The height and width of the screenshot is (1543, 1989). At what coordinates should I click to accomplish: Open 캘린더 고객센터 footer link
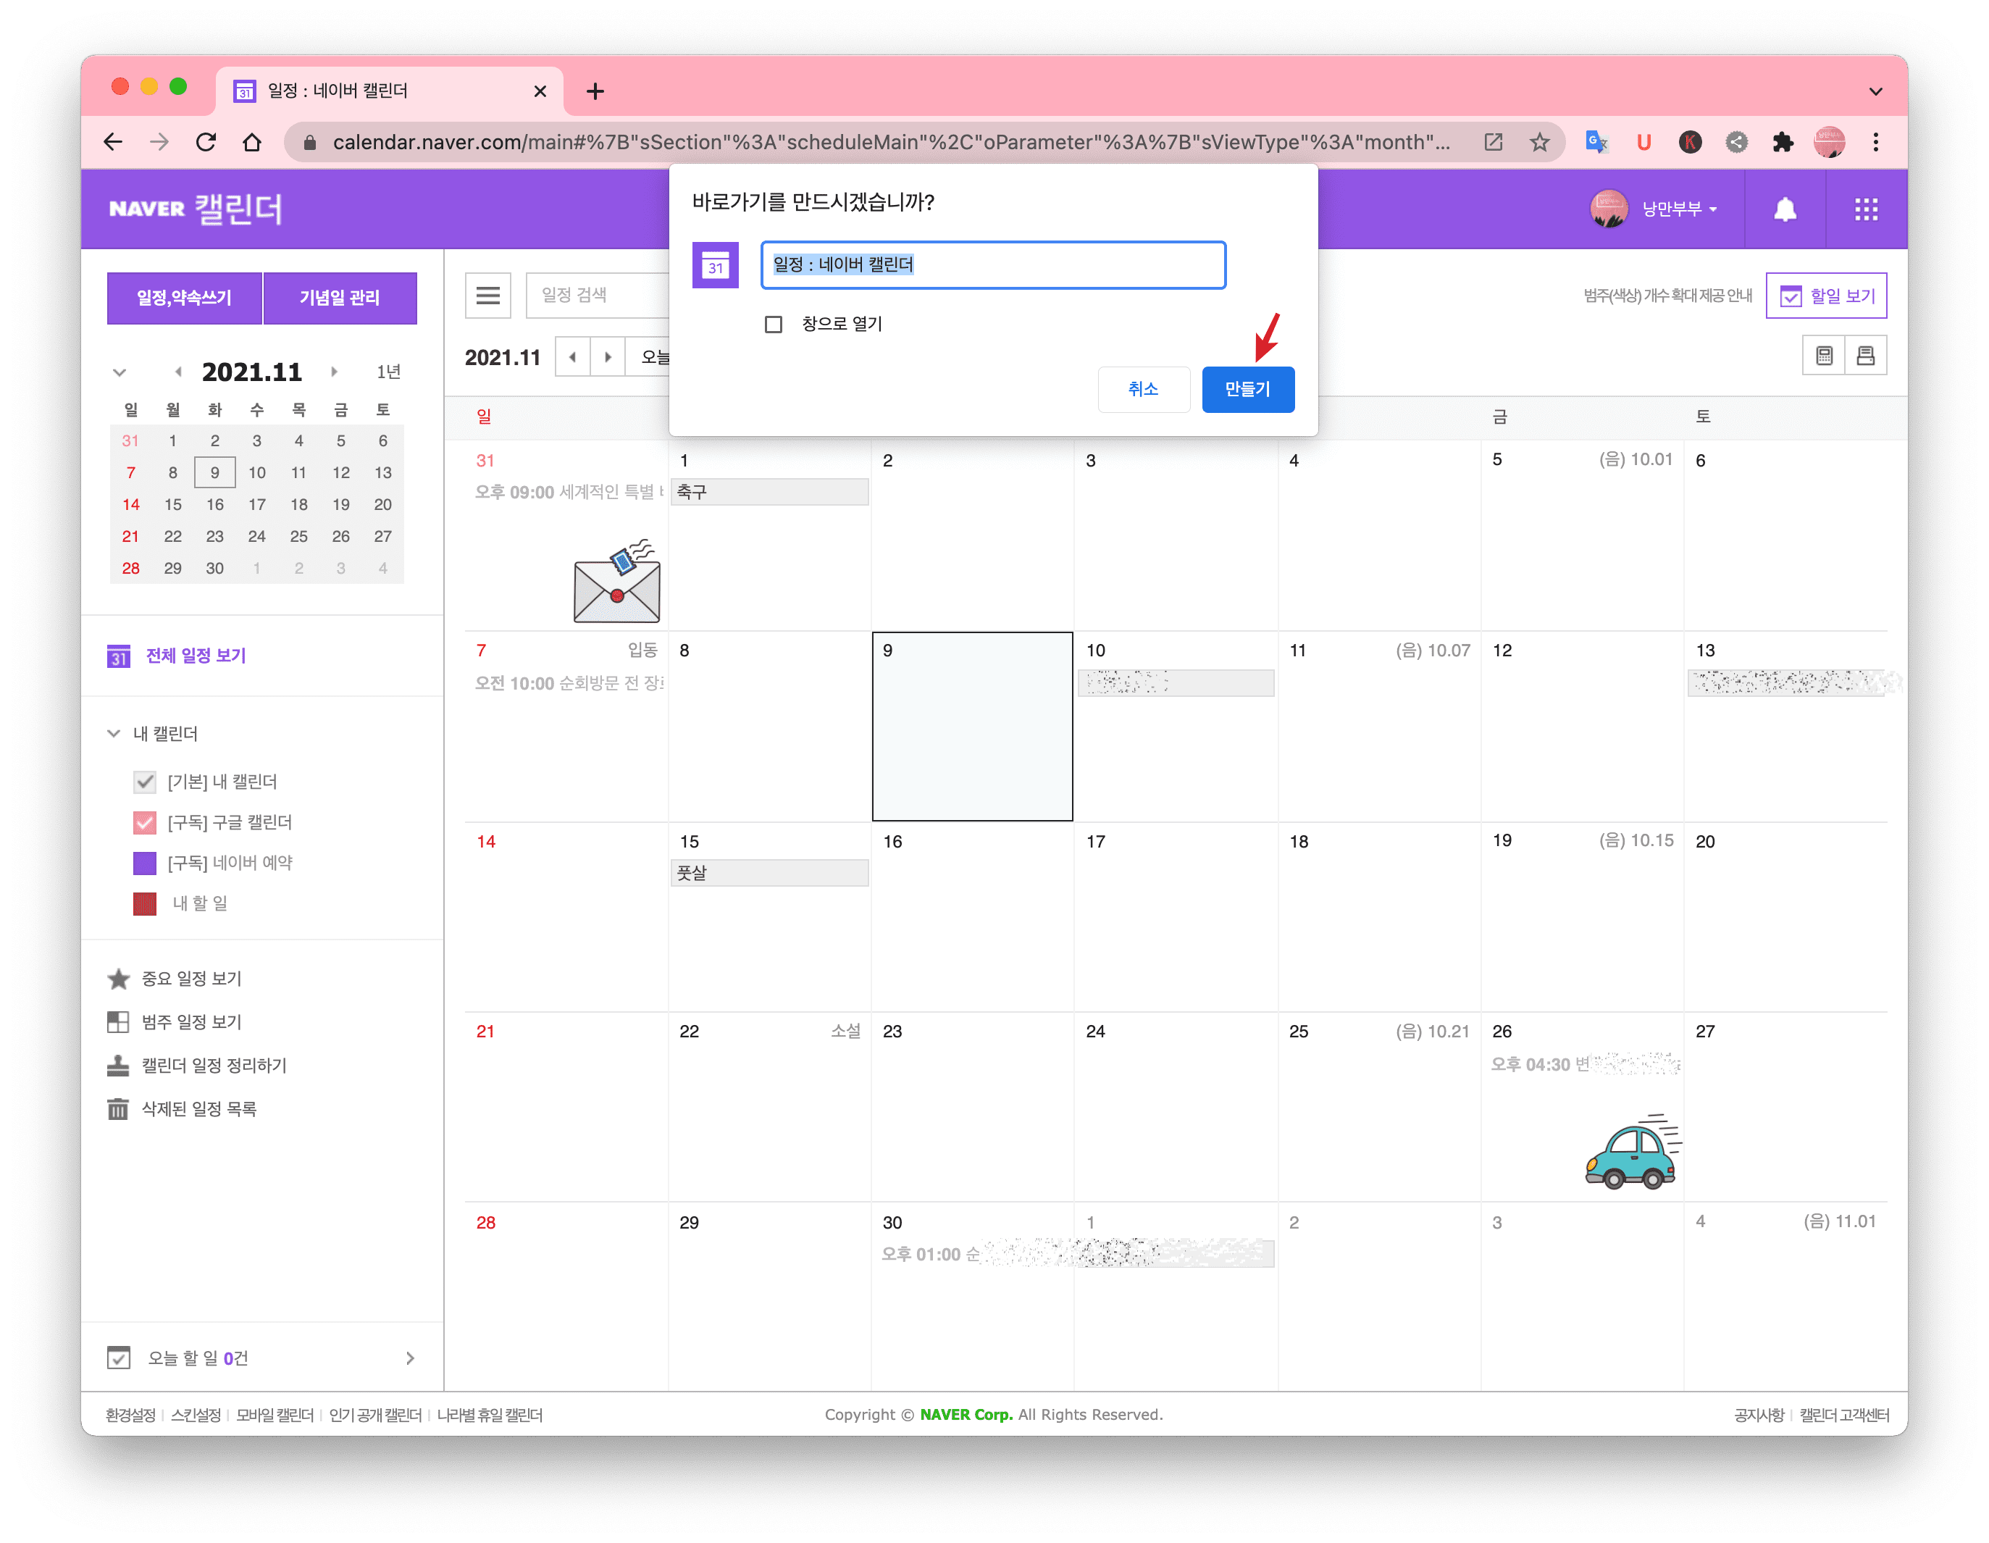click(1844, 1415)
